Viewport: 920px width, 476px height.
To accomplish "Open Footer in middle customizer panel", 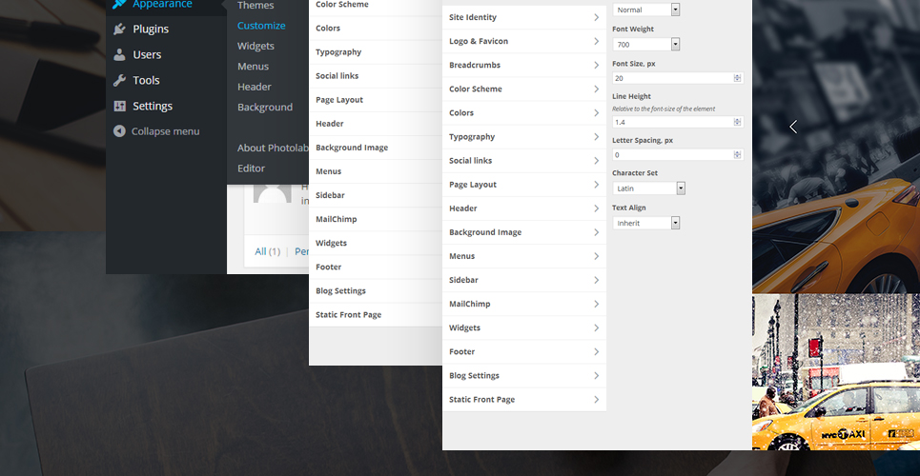I will click(376, 267).
